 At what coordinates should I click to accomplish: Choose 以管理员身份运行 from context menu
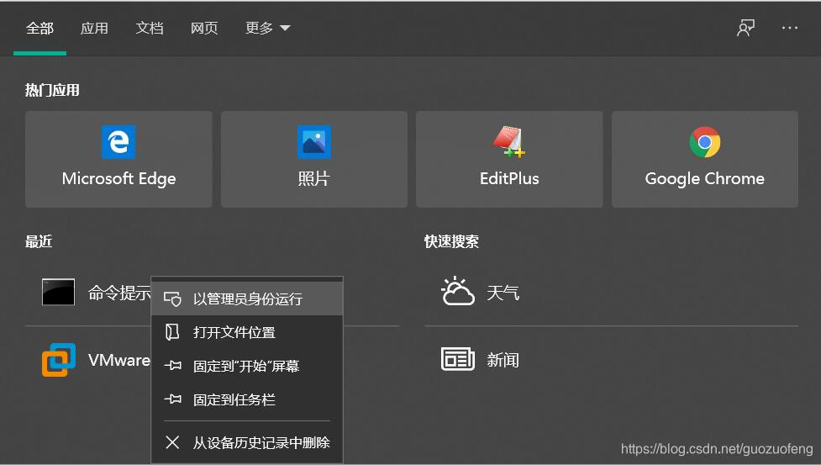[247, 299]
